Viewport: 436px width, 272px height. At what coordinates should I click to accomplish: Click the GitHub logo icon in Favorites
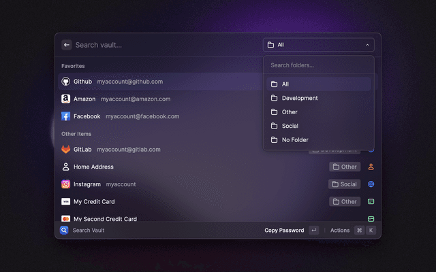[x=66, y=82]
